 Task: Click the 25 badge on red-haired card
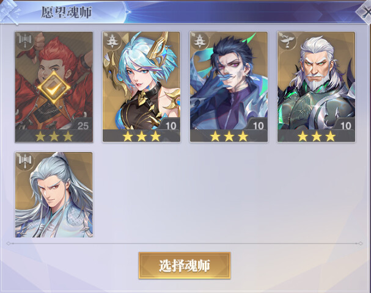point(83,126)
